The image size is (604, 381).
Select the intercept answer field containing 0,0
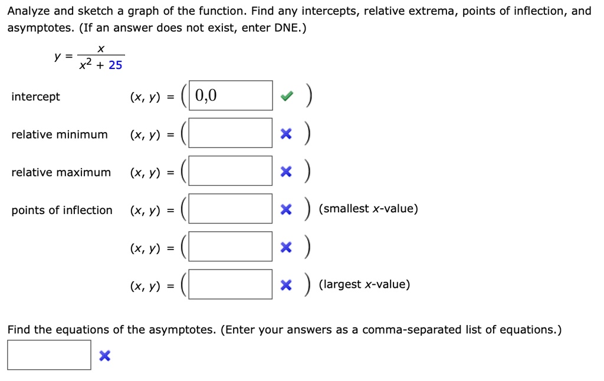pyautogui.click(x=230, y=95)
